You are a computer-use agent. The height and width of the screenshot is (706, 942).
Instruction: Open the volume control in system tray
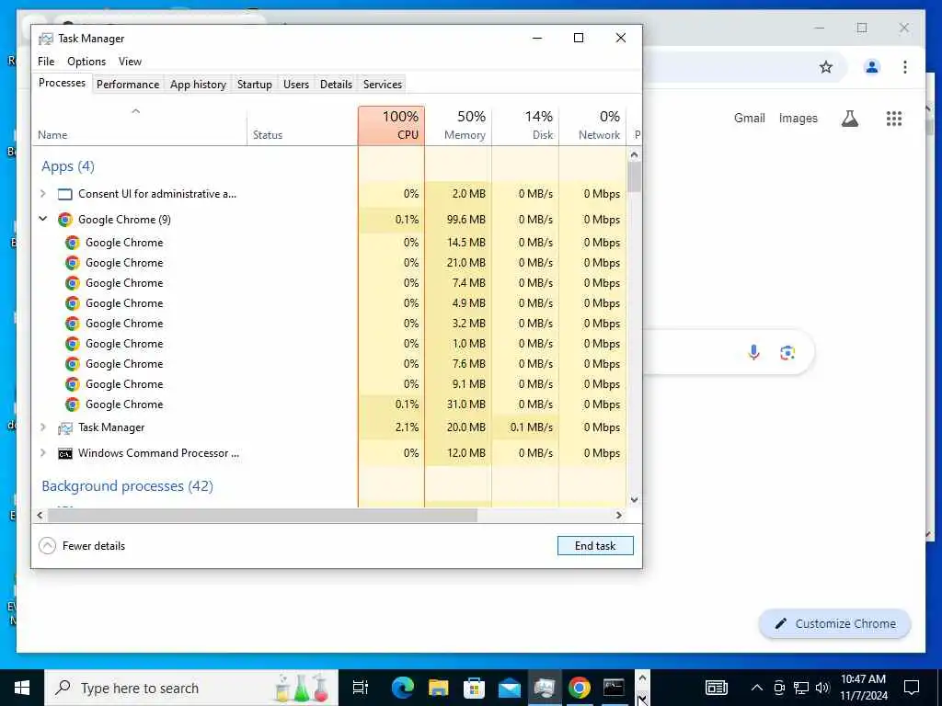point(822,688)
